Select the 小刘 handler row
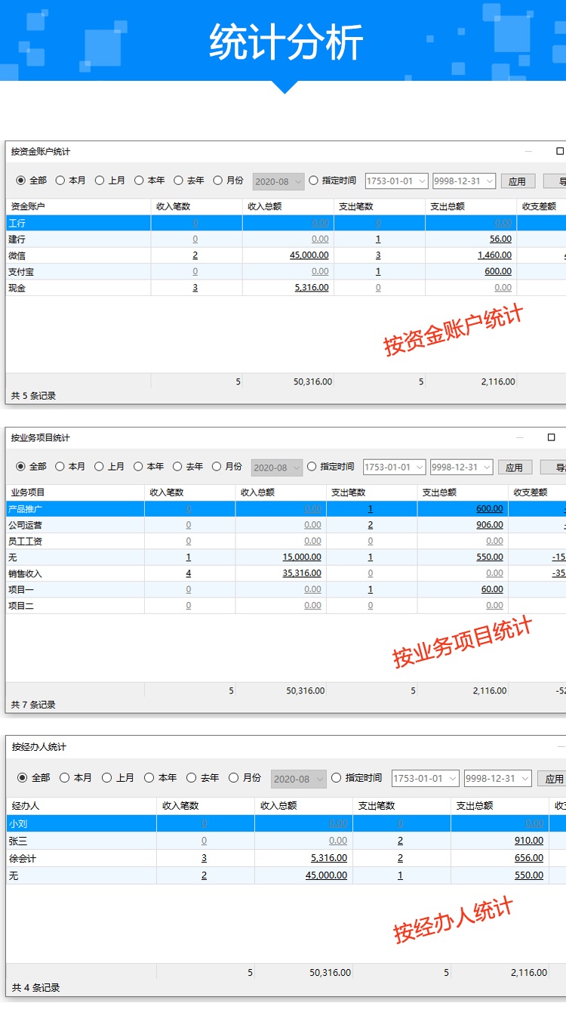566x1028 pixels. (x=286, y=823)
